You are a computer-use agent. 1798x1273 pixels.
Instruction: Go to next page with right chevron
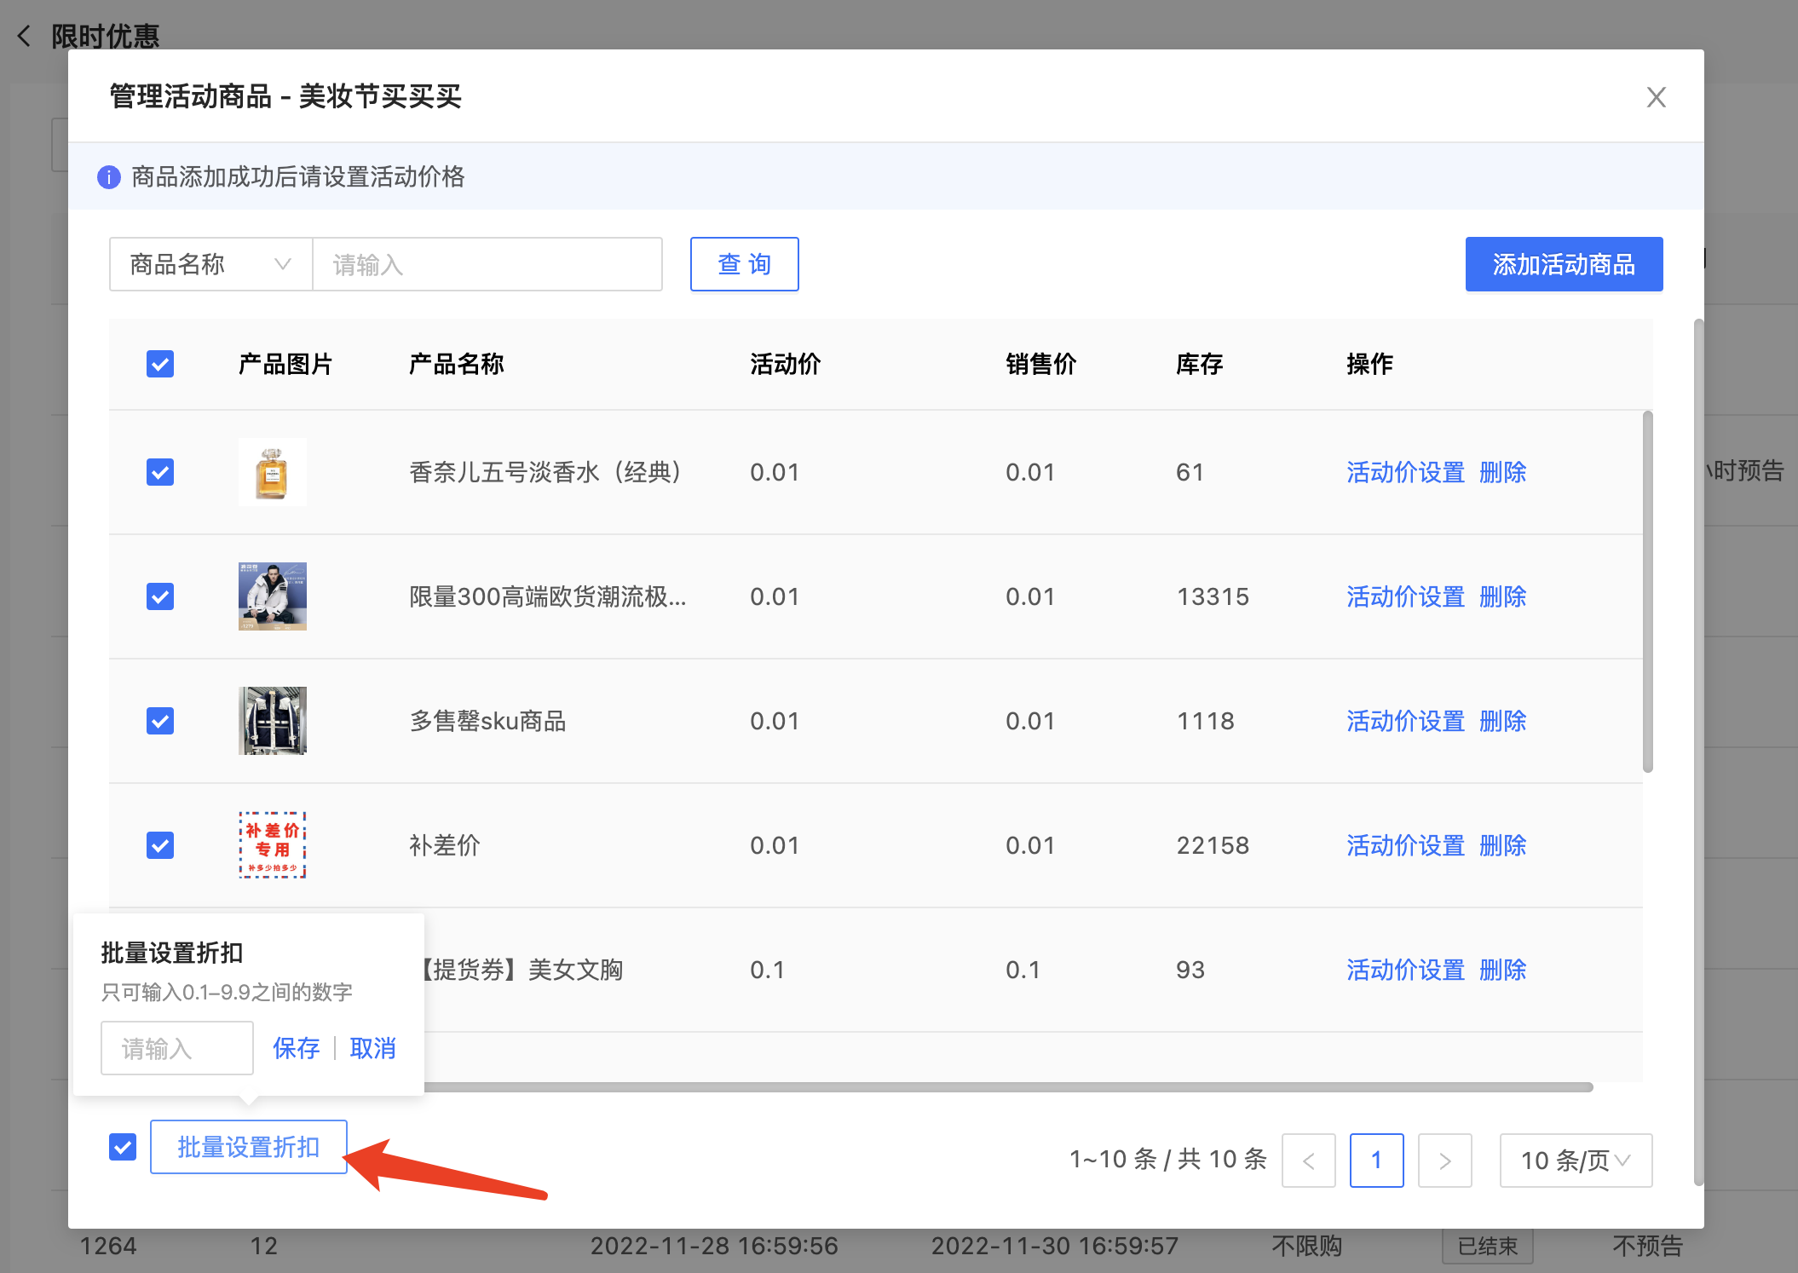pos(1444,1161)
